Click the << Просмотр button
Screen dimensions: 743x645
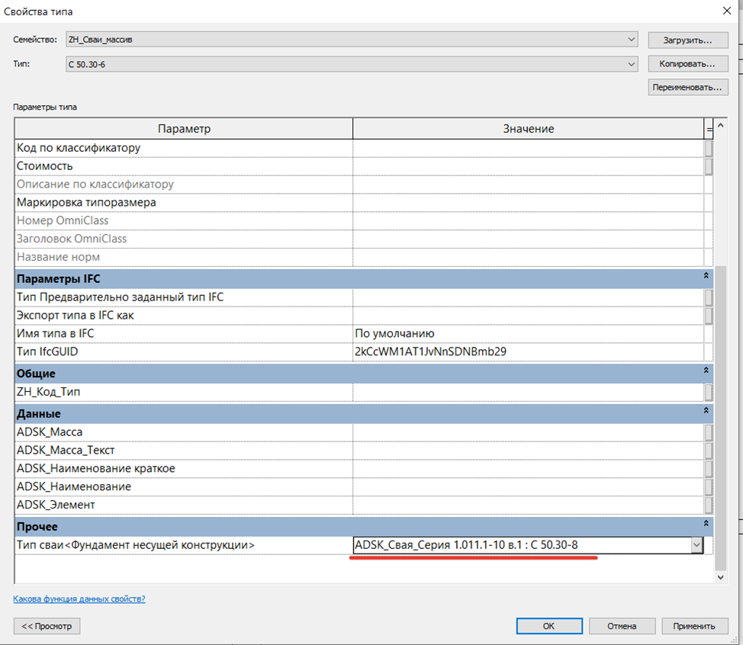pos(47,626)
